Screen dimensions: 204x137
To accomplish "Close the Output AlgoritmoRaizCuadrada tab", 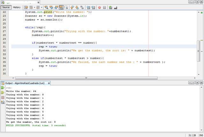I will (49, 83).
